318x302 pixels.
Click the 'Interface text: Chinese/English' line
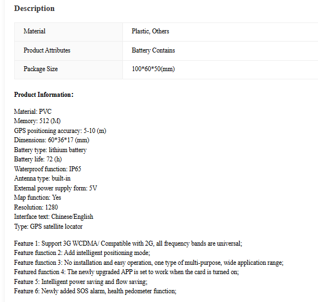coord(54,217)
